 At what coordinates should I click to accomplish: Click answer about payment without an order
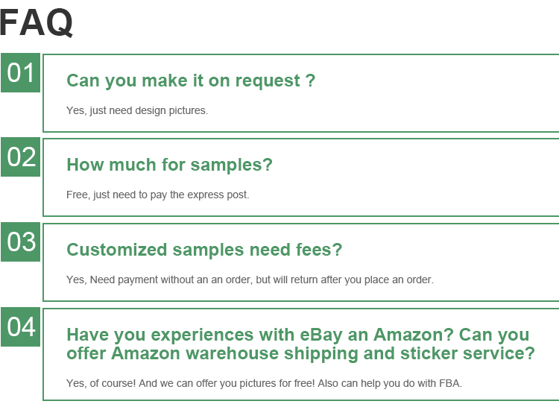[x=250, y=280]
